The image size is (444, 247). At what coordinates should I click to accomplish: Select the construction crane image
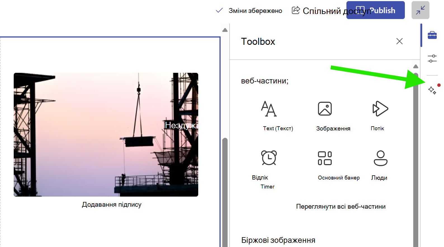coord(106,135)
